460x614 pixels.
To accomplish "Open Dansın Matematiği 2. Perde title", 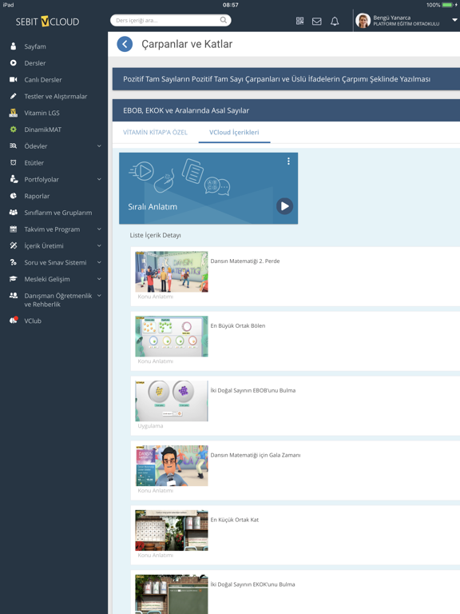I will [245, 261].
